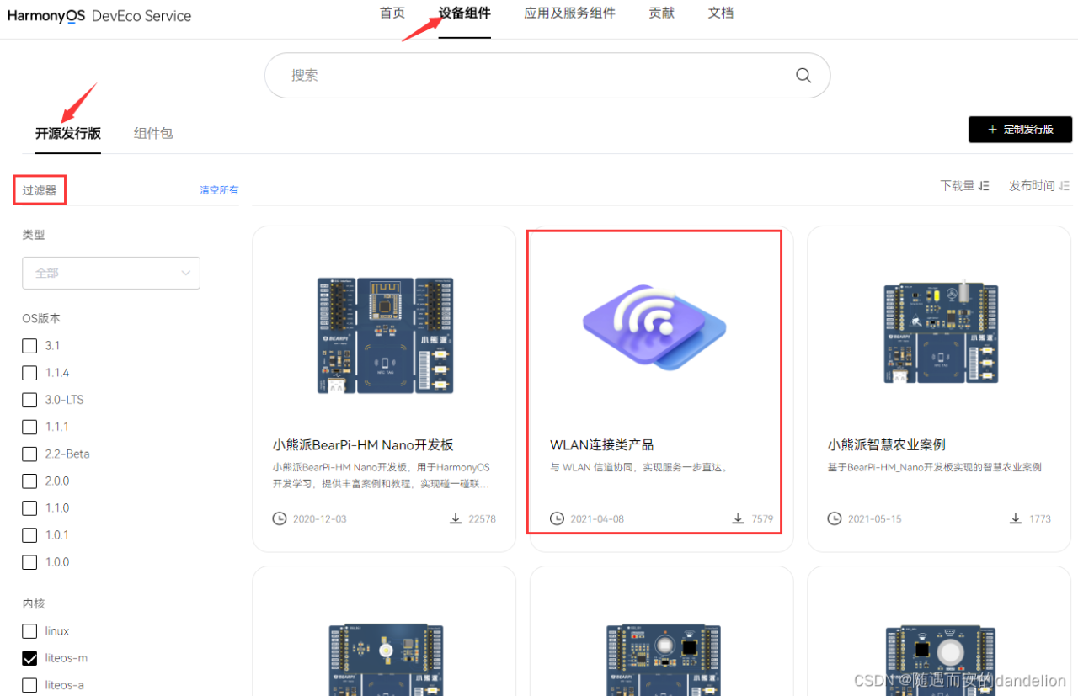
Task: Switch to the 组件包 tab
Action: pos(153,133)
